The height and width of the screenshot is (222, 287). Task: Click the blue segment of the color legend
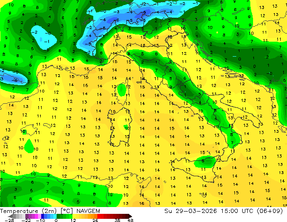(x=49, y=216)
